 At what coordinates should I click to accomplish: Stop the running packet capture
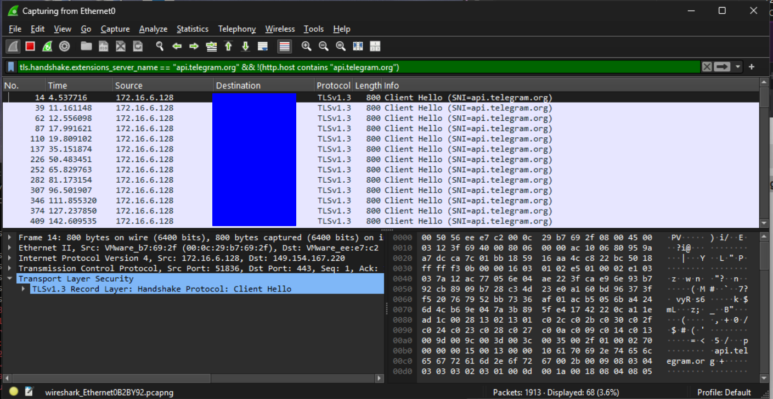[x=30, y=47]
